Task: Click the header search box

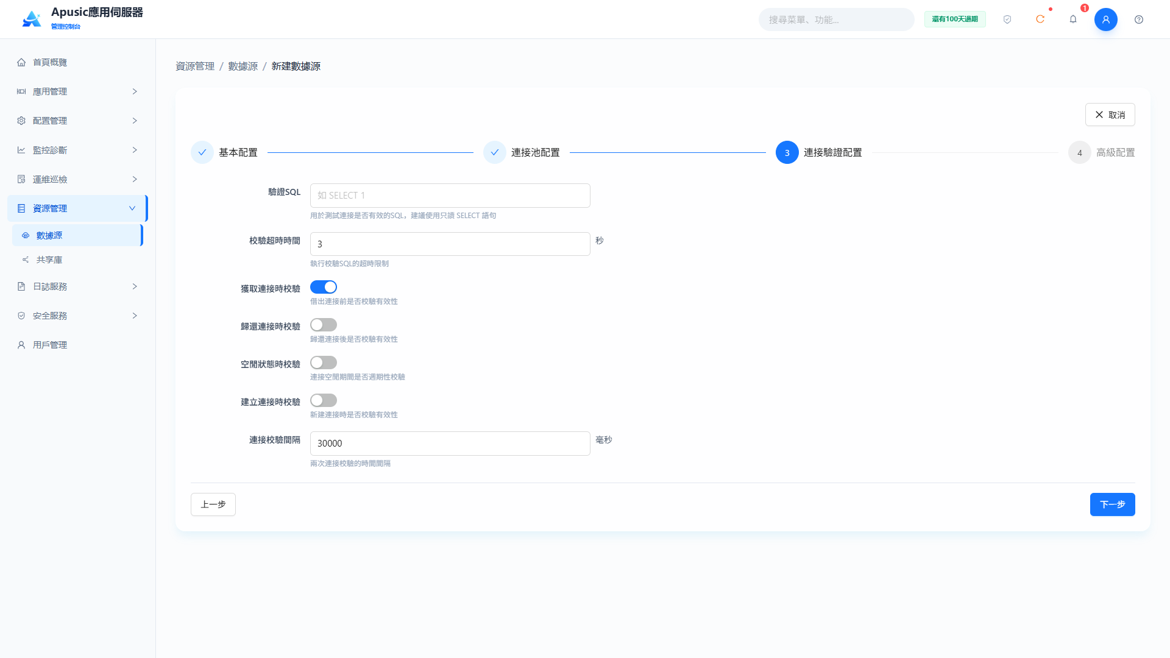Action: tap(836, 19)
